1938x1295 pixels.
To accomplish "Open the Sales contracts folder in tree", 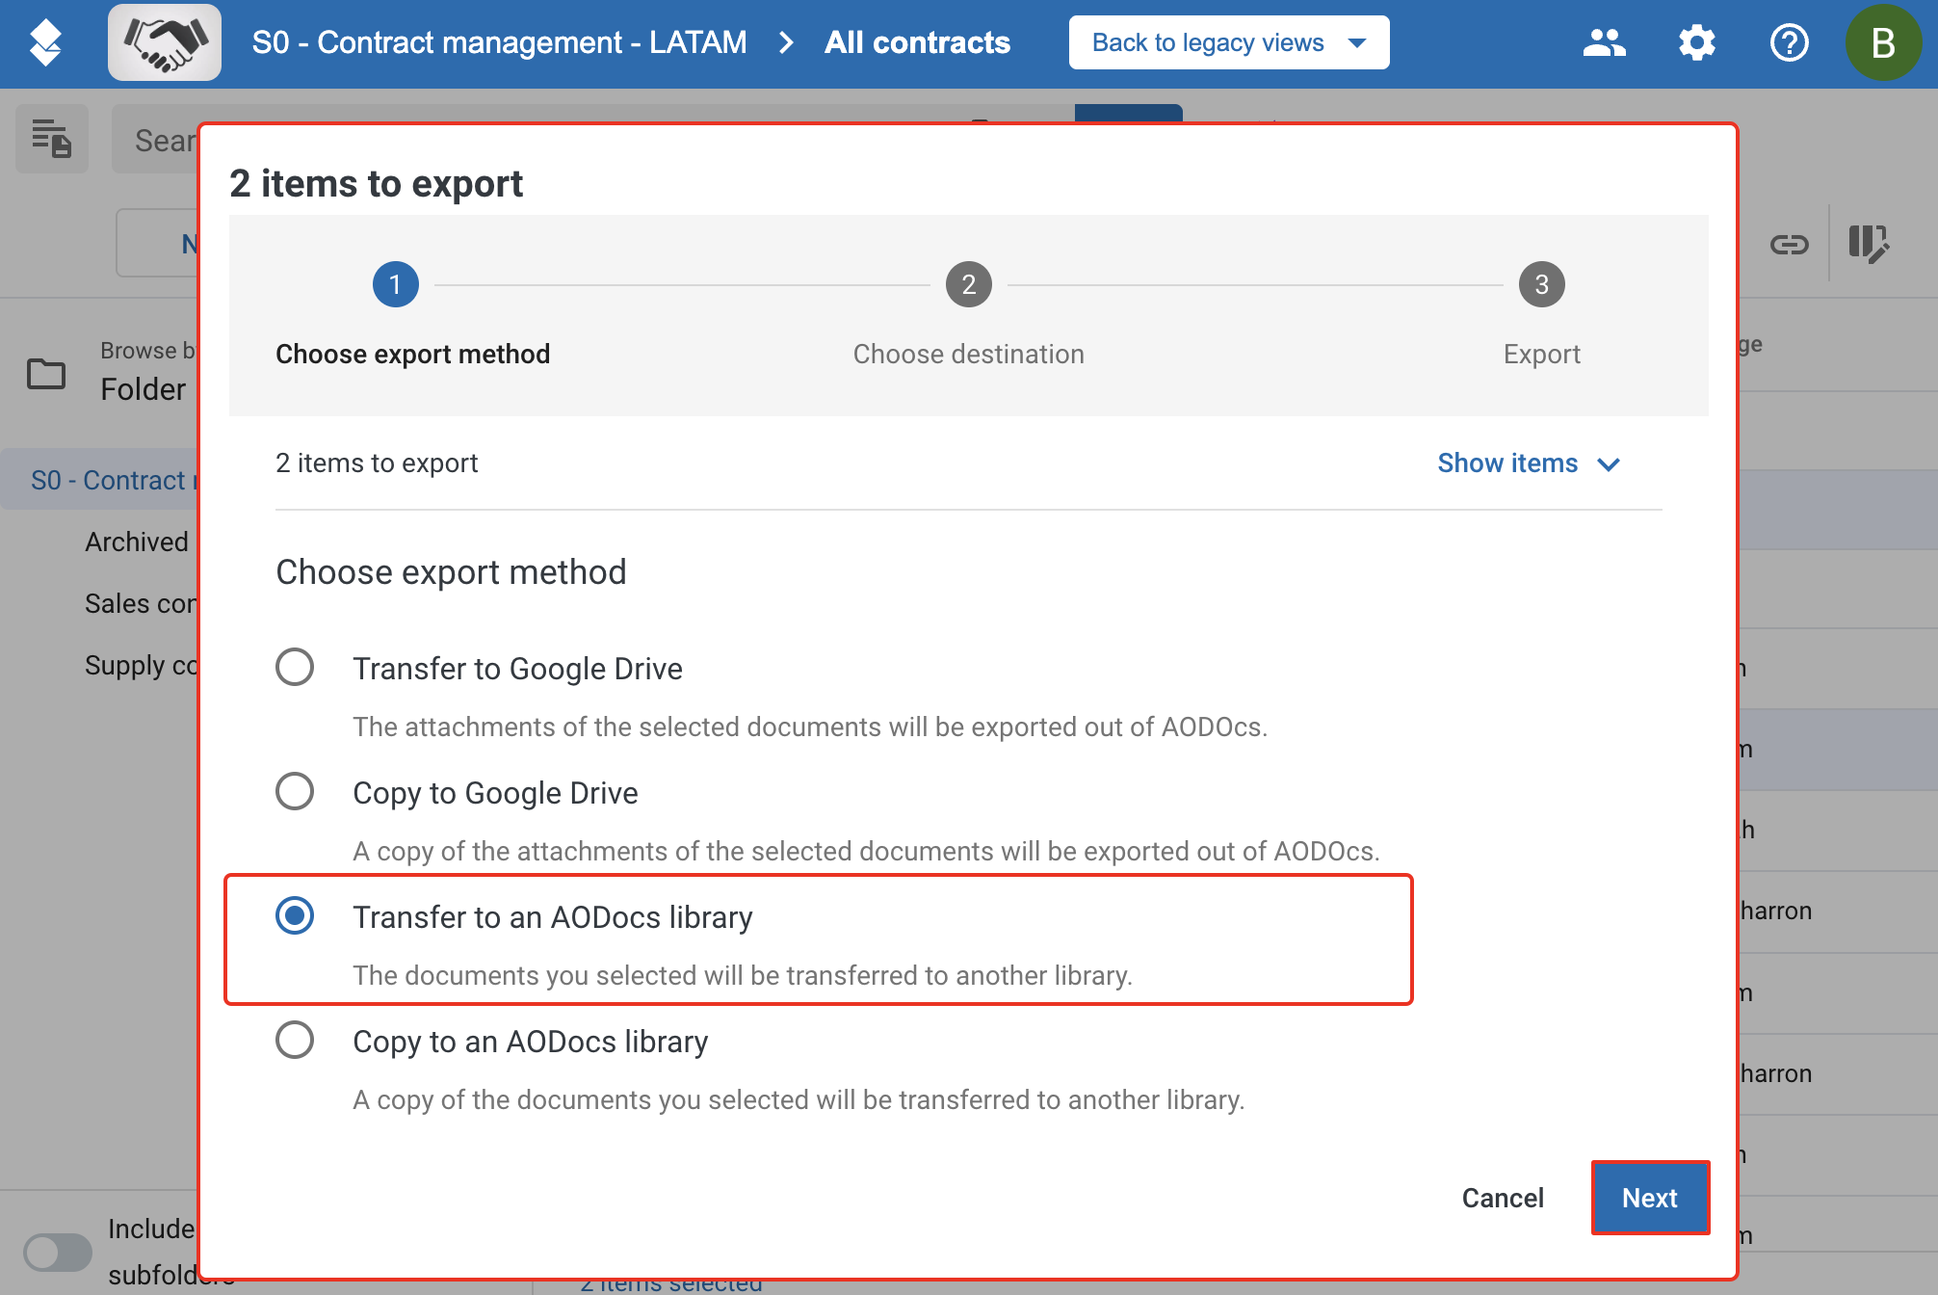I will coord(141,603).
